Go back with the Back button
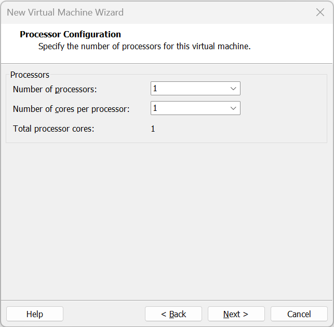334x327 pixels. point(173,314)
